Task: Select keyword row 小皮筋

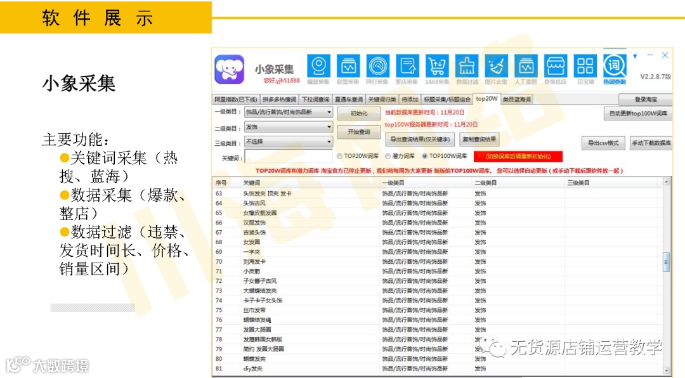Action: point(437,271)
